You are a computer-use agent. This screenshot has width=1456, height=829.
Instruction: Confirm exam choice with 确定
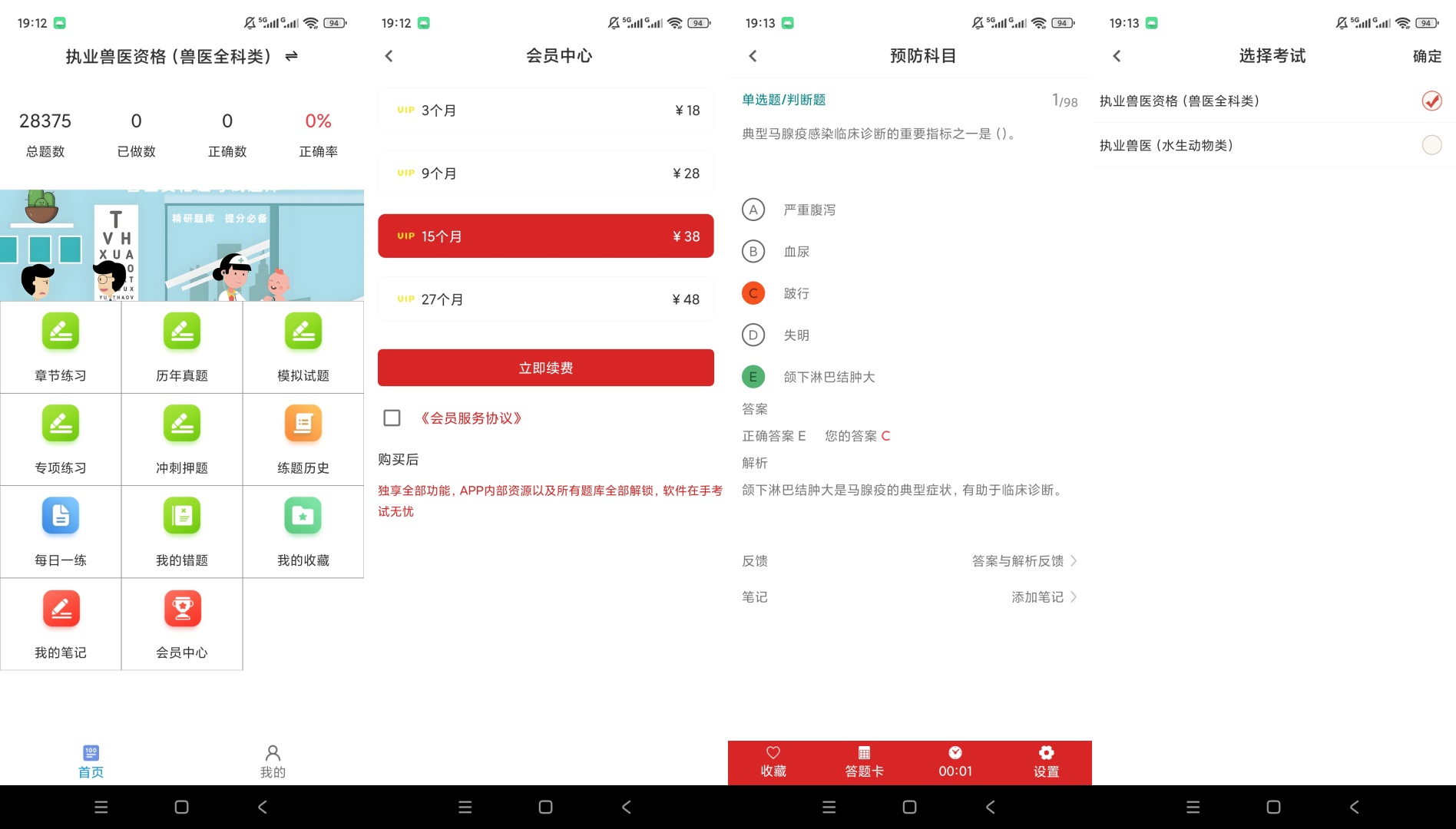(1427, 56)
